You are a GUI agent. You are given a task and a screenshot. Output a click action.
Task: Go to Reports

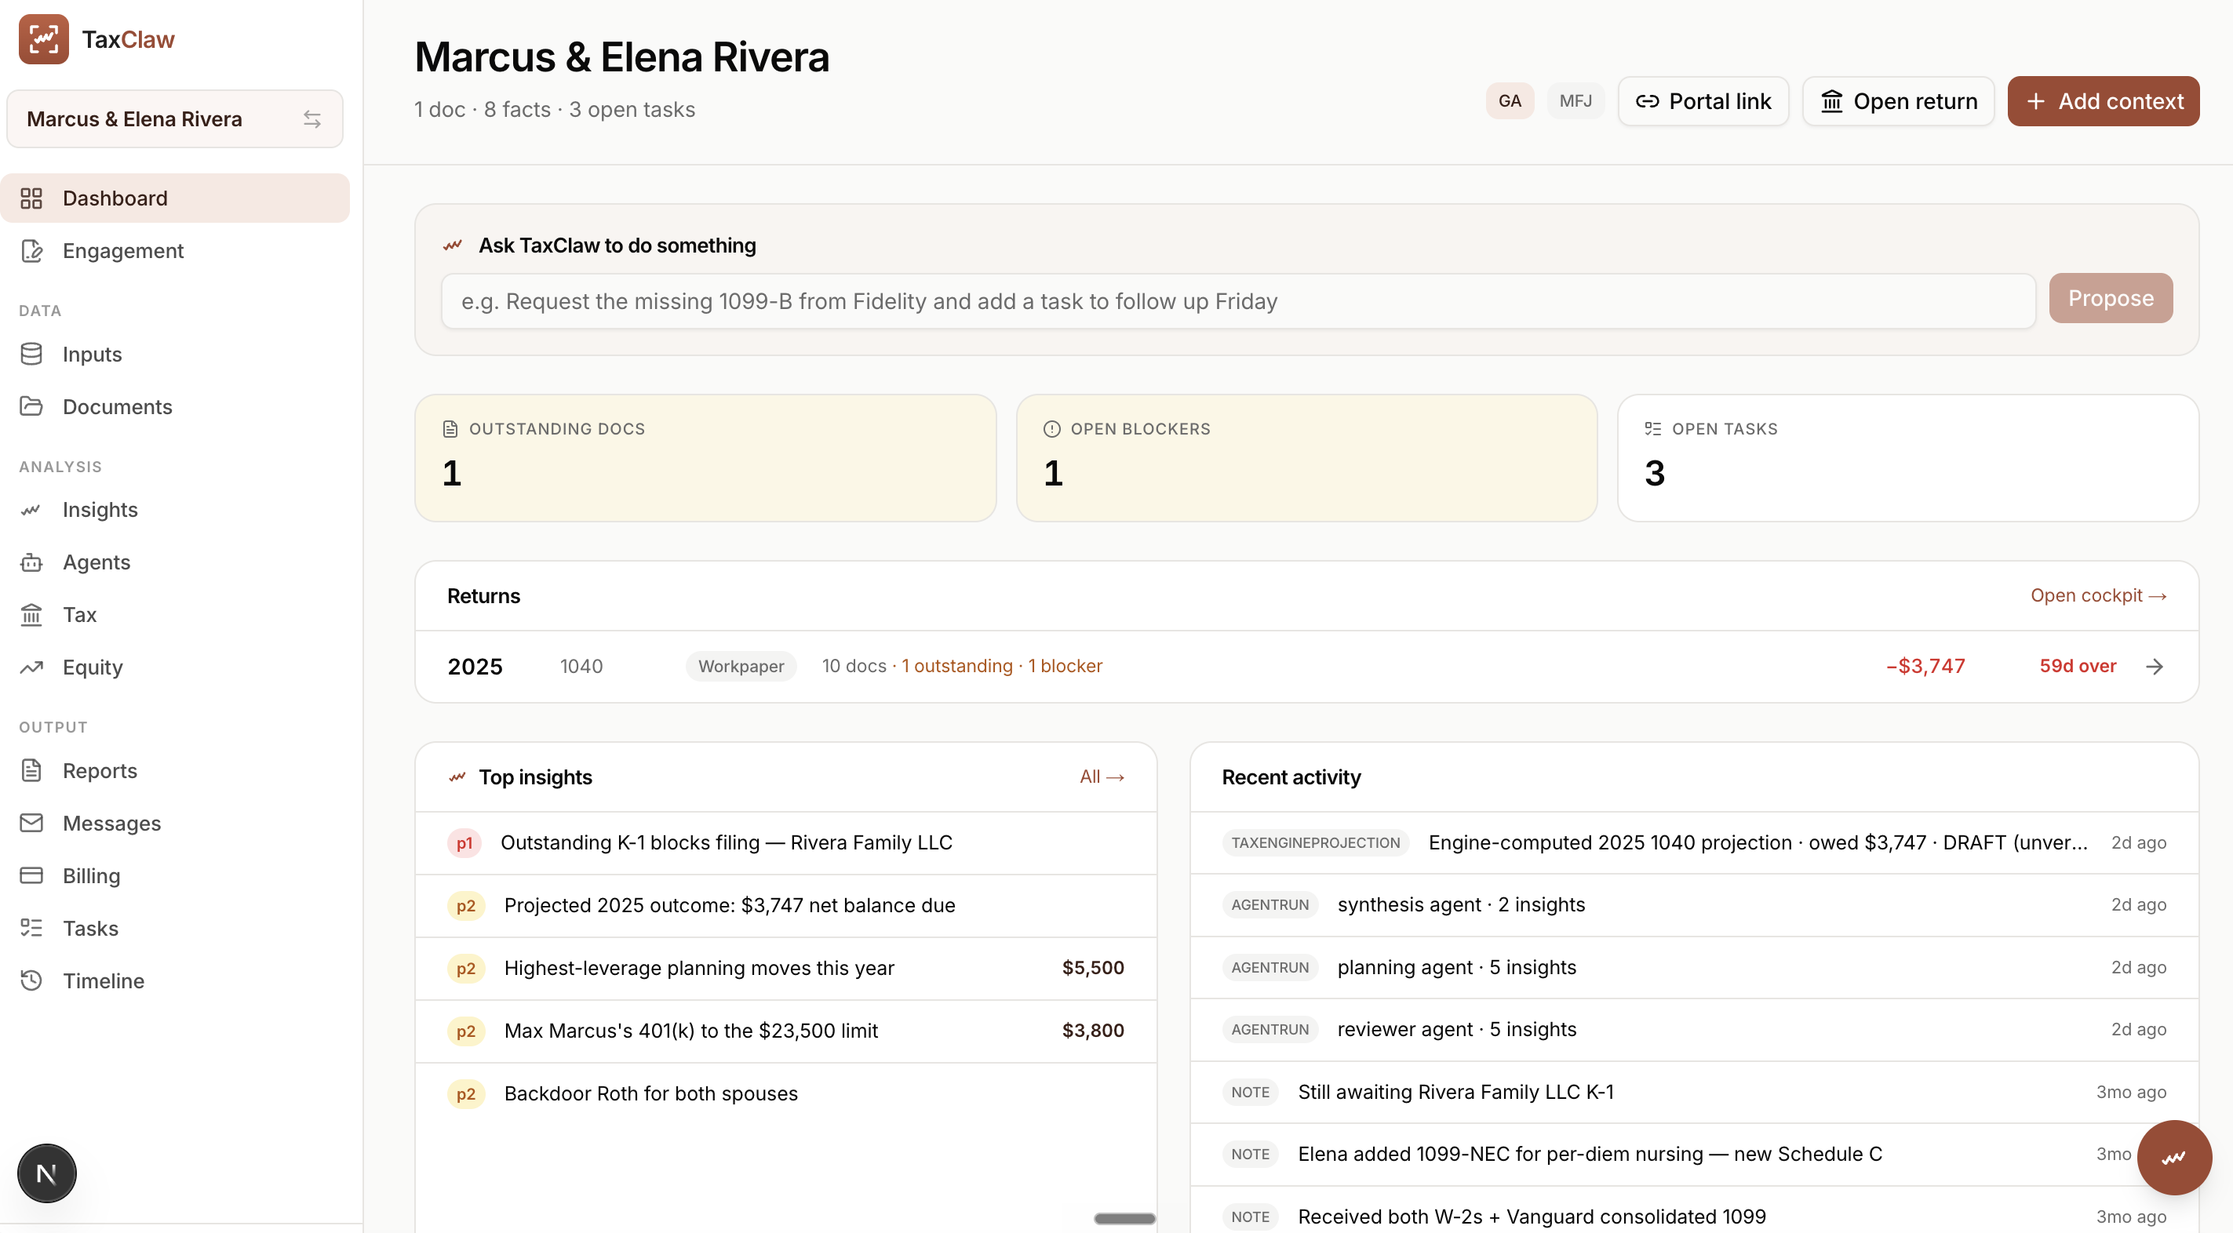point(174,770)
